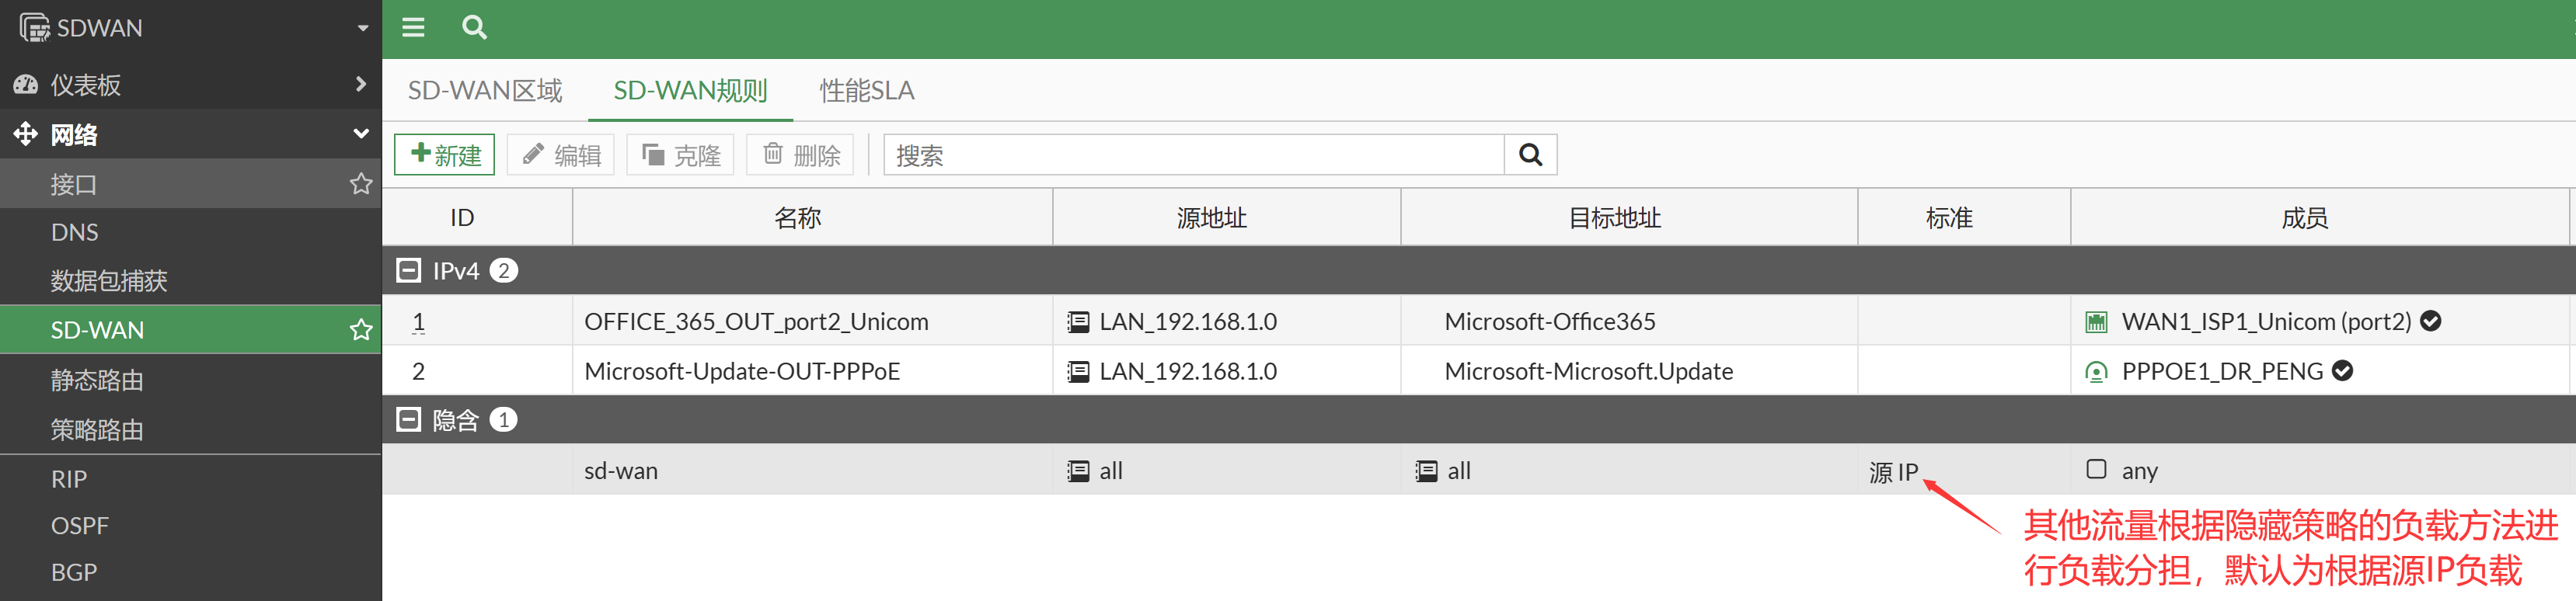The image size is (2576, 601).
Task: Open 静态路由 in the sidebar
Action: (x=97, y=380)
